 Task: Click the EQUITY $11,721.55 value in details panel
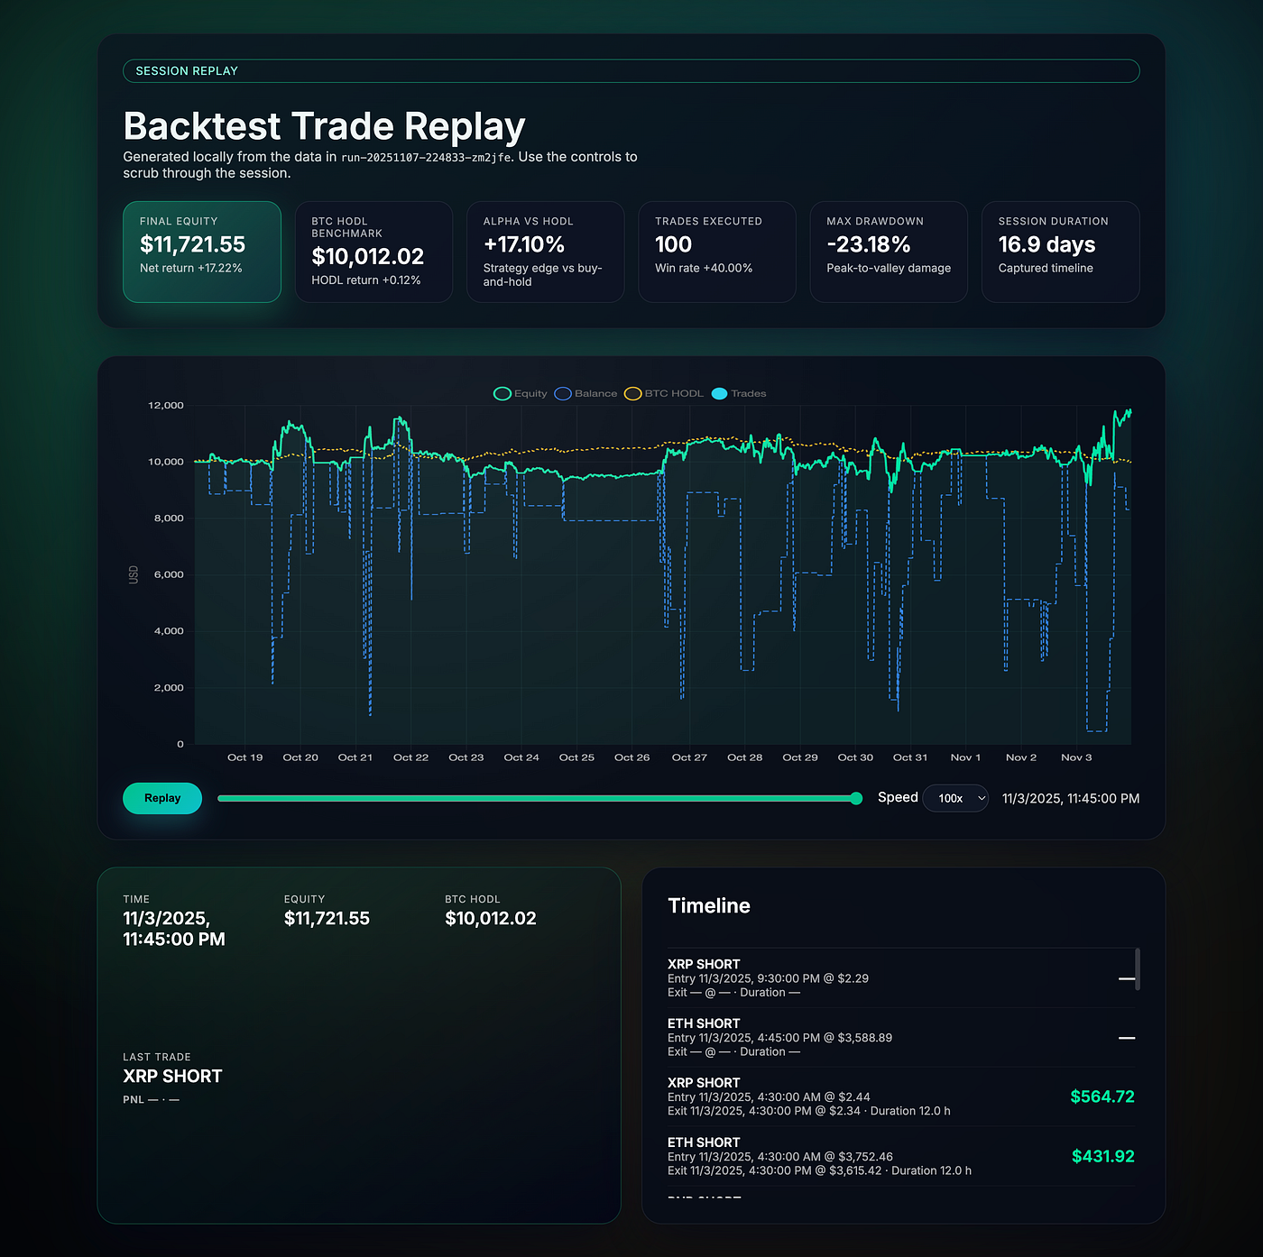pos(327,918)
